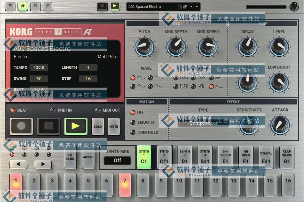Image resolution: width=304 pixels, height=202 pixels.
Task: Select the CLAP SNARE G1 part
Action: click(287, 157)
